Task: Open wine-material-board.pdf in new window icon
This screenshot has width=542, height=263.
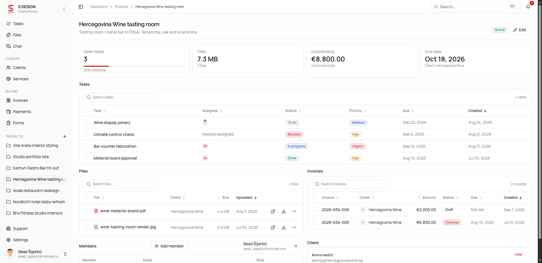Action: click(273, 211)
